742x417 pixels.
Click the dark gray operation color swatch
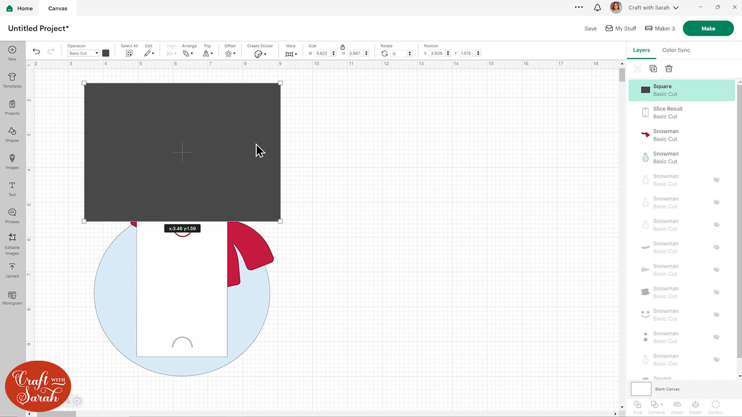(x=106, y=53)
